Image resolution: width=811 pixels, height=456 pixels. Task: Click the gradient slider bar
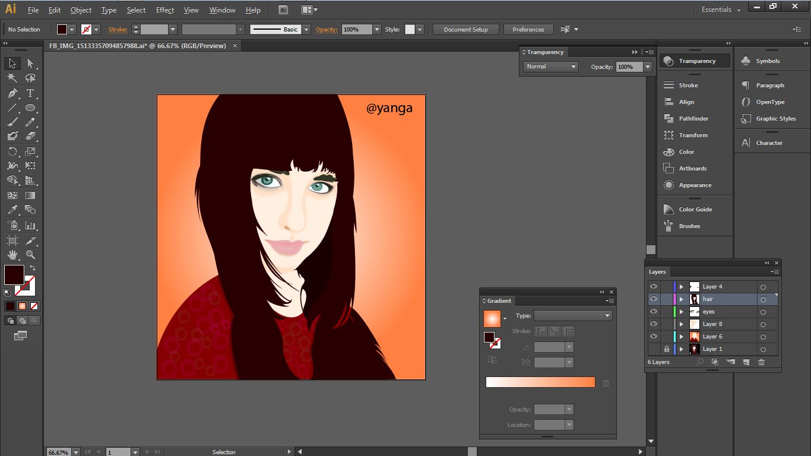point(540,382)
